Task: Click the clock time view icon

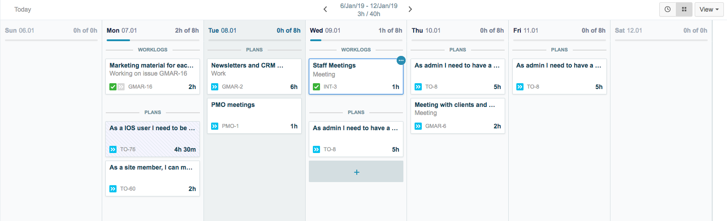Action: coord(667,9)
